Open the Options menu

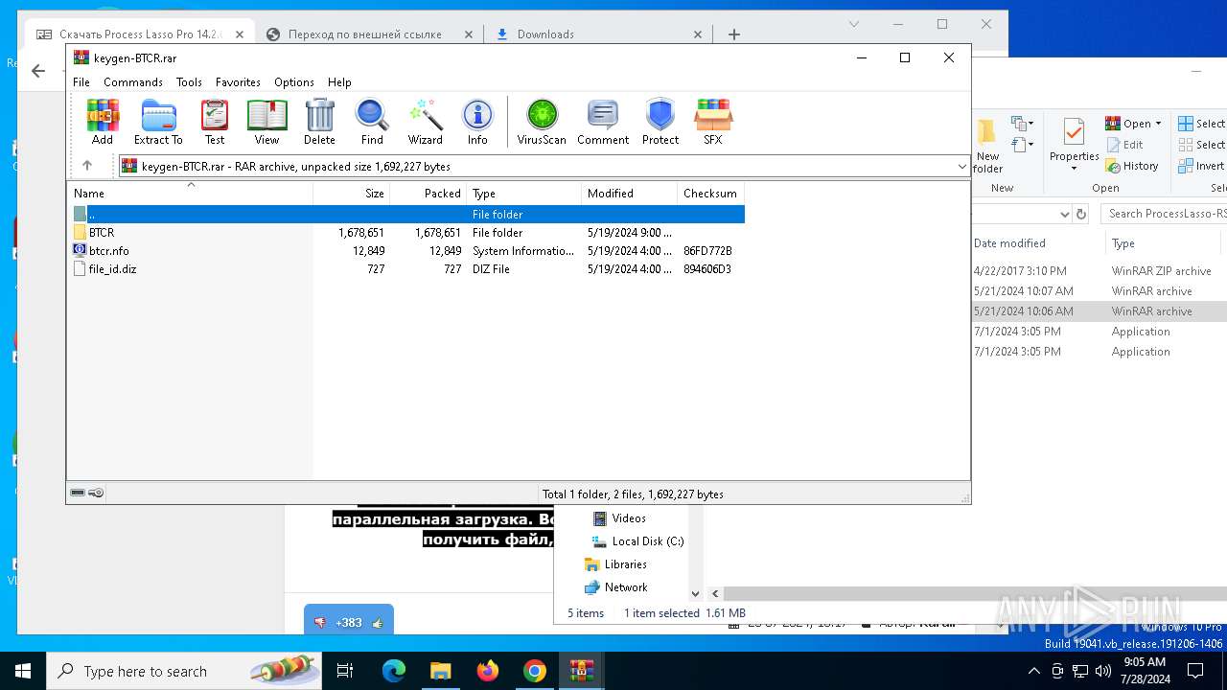[294, 82]
